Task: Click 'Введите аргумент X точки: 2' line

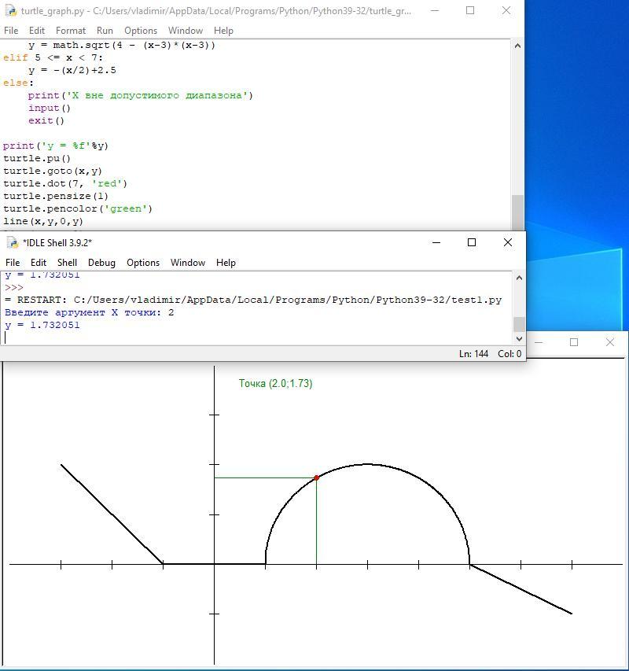Action: tap(90, 312)
